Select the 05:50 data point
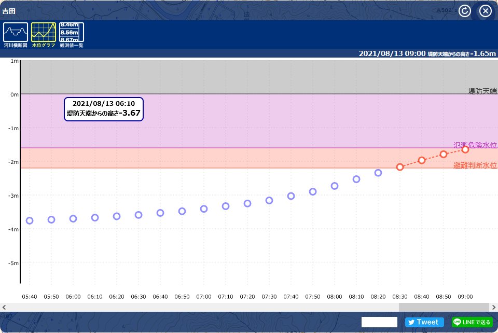 [x=51, y=220]
